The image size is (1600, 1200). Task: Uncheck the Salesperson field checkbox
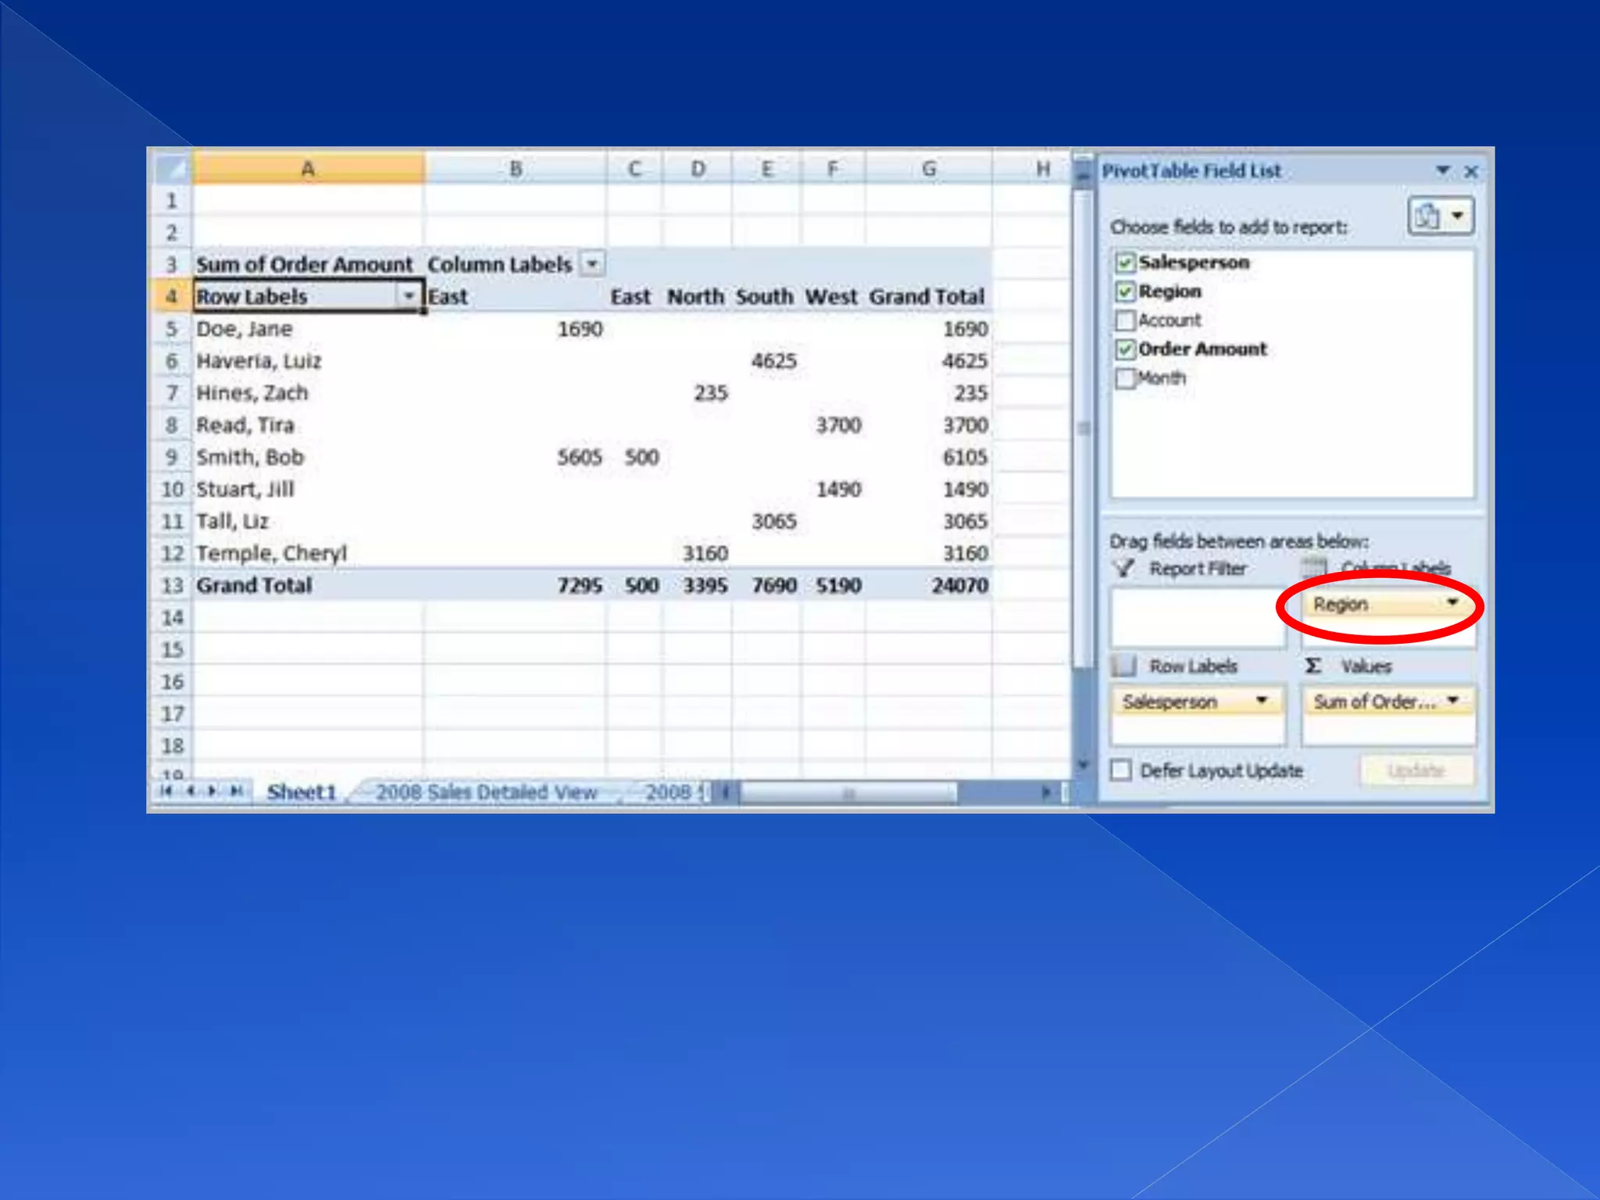point(1125,262)
